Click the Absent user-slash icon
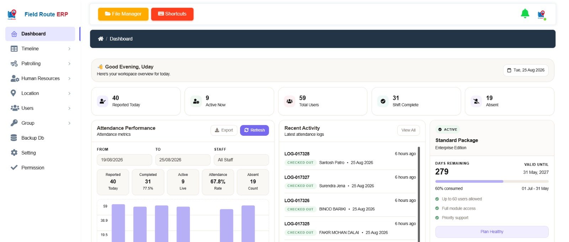The width and height of the screenshot is (569, 242). click(x=476, y=101)
